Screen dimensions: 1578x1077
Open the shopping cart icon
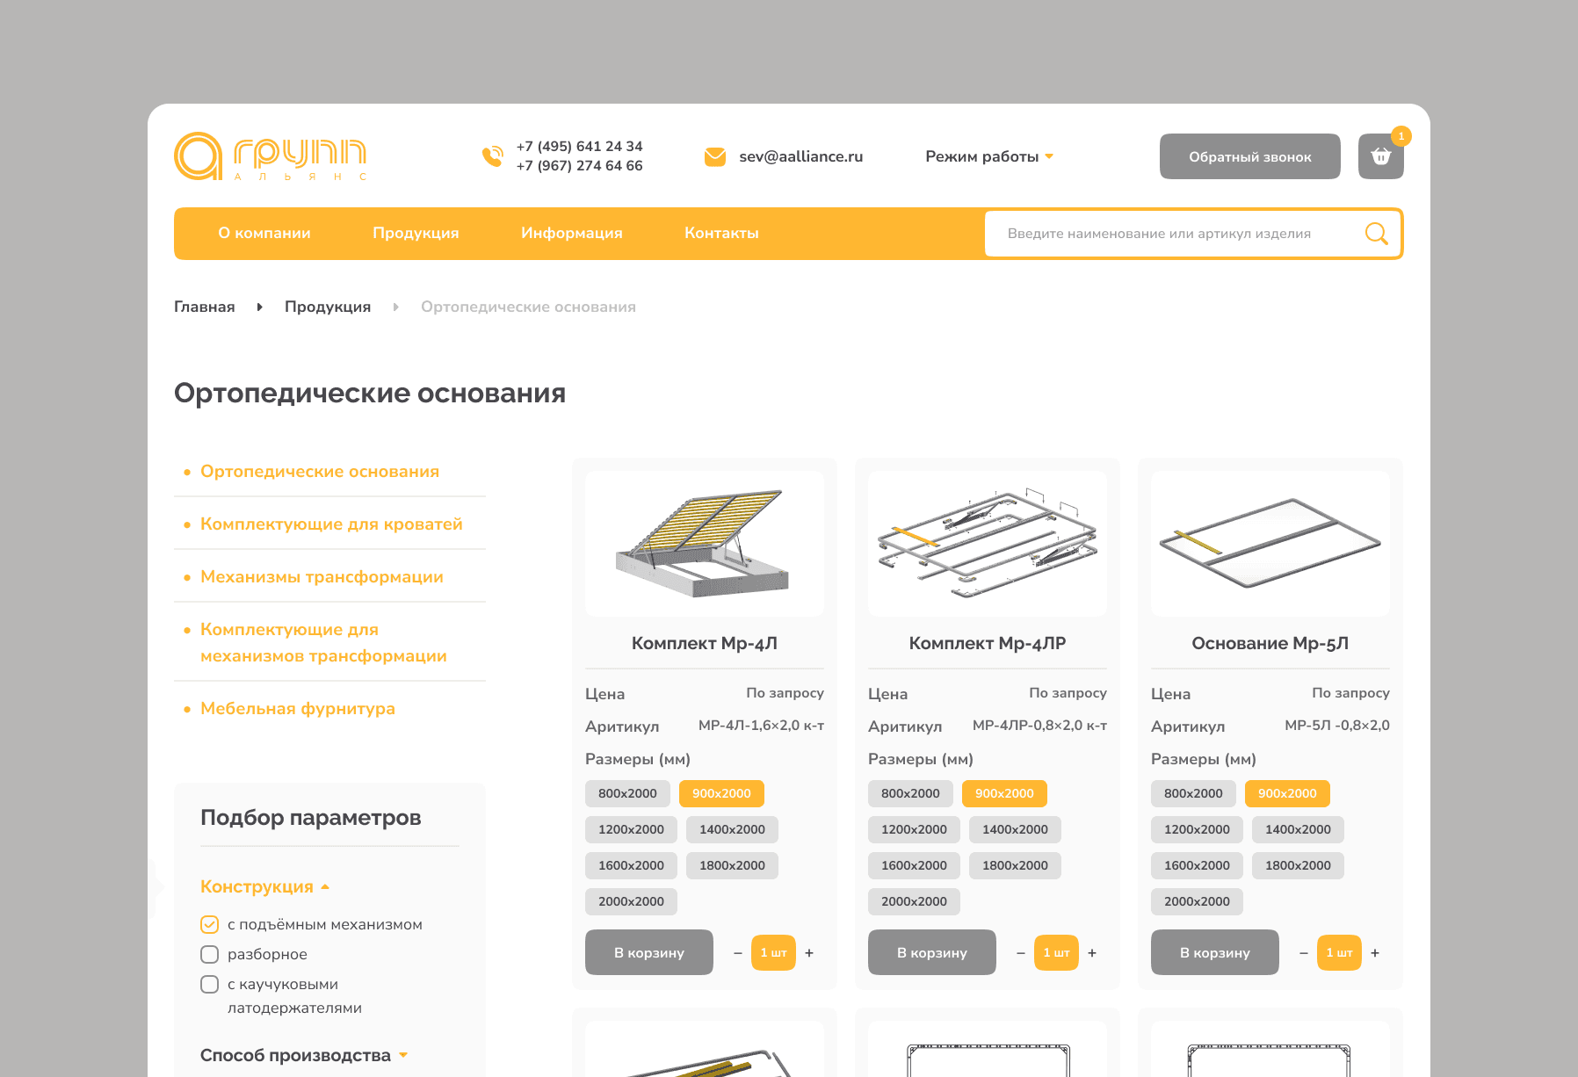[x=1380, y=156]
